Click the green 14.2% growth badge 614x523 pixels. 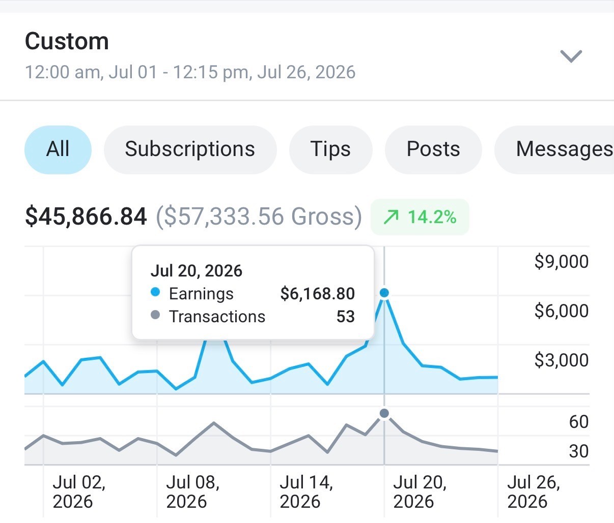(x=420, y=217)
